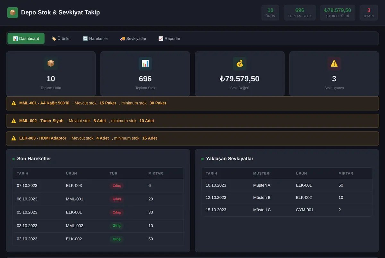Screen dimensions: 385x258
Task: Open the Dashboard tab
Action: (26, 38)
